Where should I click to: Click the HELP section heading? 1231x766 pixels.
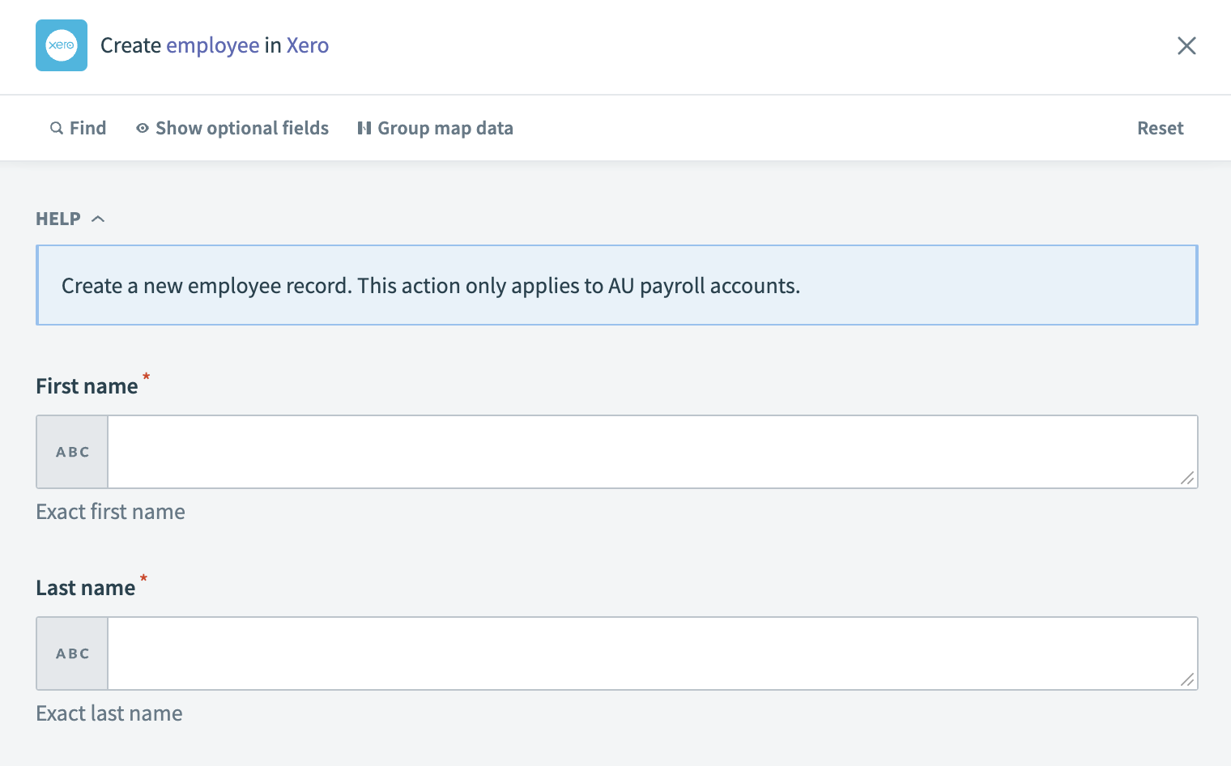click(58, 219)
